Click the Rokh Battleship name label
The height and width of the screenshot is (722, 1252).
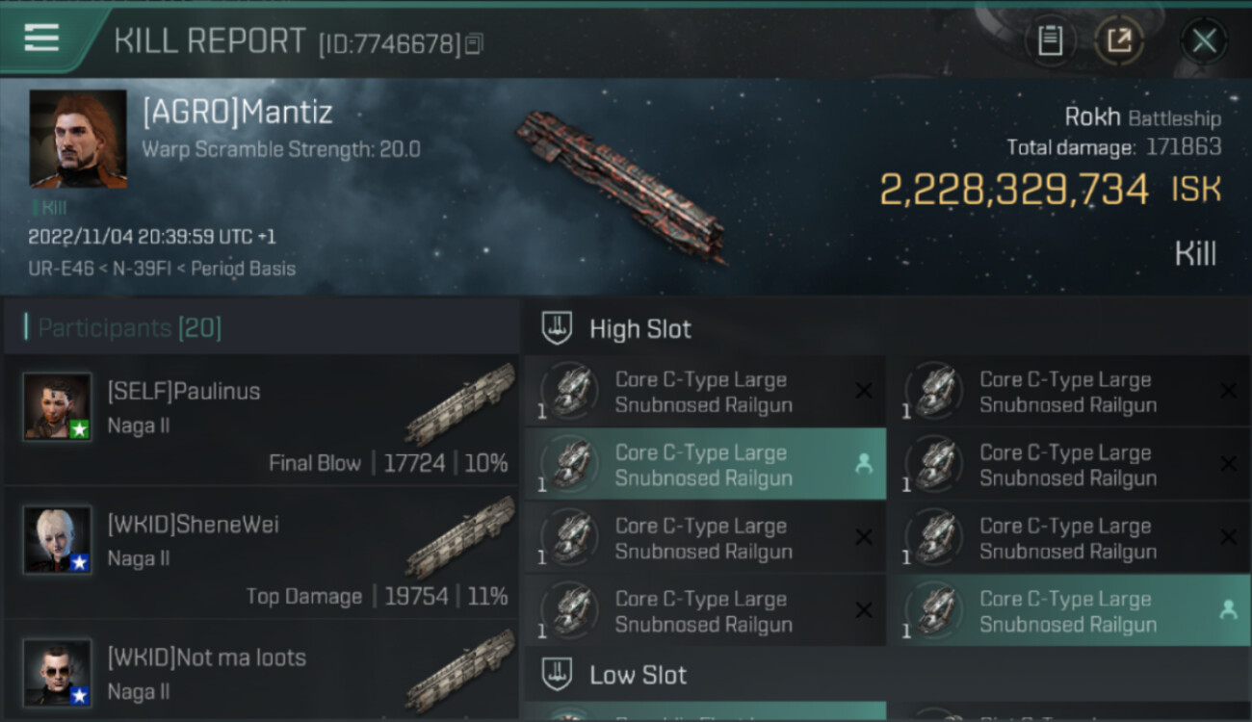pyautogui.click(x=1142, y=117)
